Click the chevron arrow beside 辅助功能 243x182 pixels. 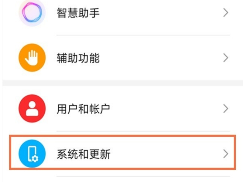(225, 58)
